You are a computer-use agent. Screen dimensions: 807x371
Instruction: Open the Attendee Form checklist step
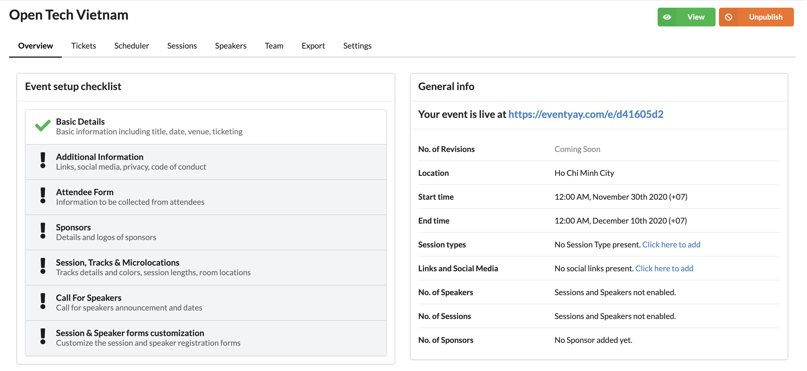click(206, 197)
